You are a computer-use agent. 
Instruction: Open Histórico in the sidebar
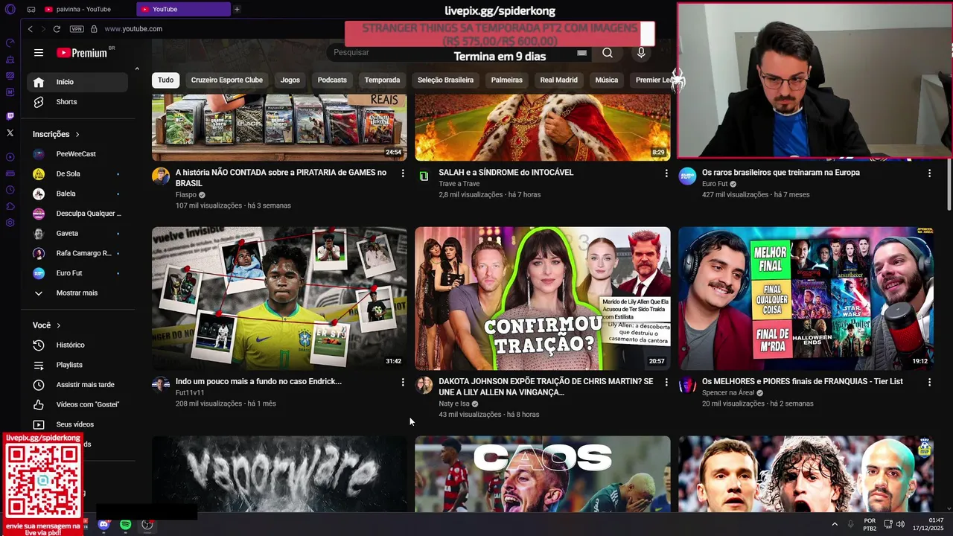click(77, 345)
